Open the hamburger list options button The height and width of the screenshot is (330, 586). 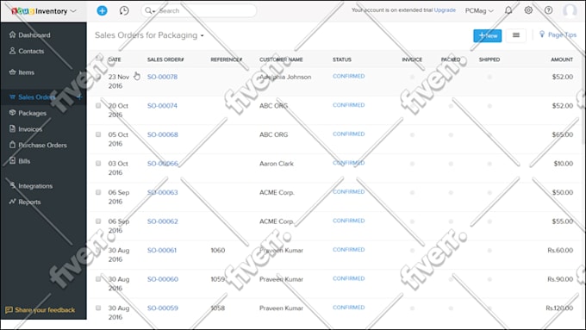tap(516, 35)
